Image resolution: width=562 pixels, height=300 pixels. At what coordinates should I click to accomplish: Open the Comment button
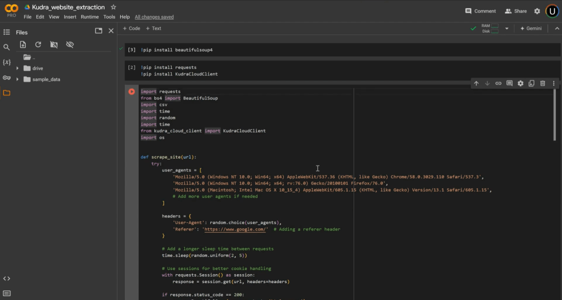(x=480, y=11)
